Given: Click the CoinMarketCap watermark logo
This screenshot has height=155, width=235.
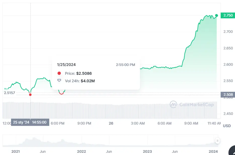Looking at the screenshot, I should [173, 104].
